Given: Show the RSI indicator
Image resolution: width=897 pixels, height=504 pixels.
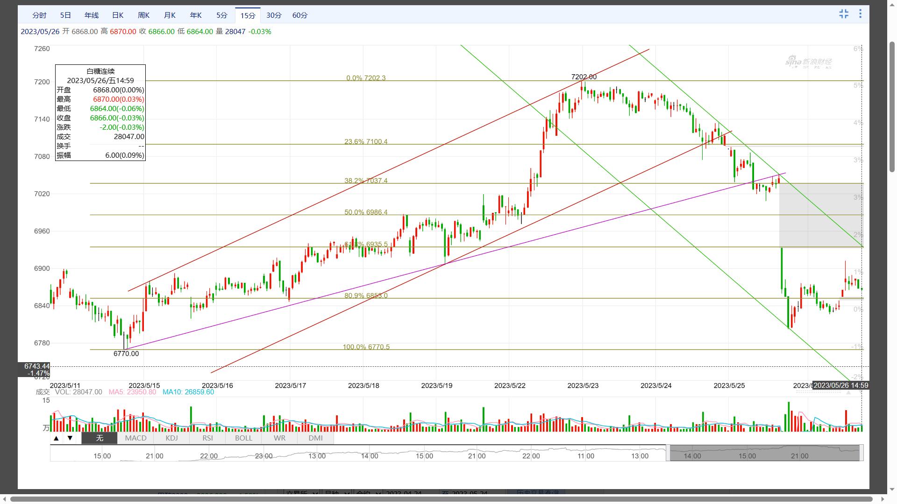Looking at the screenshot, I should pos(207,438).
